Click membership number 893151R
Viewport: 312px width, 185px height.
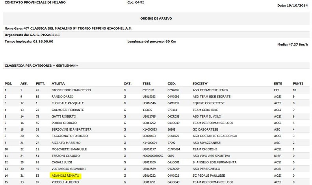(148, 90)
